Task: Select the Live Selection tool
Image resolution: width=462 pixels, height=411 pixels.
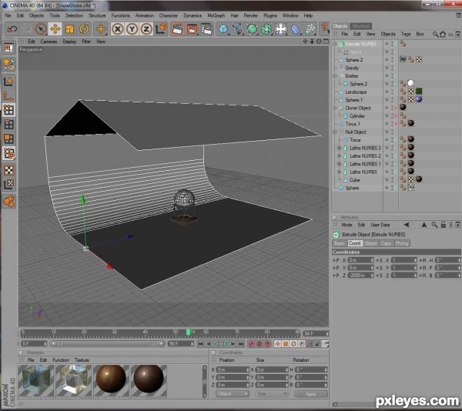Action: pyautogui.click(x=41, y=28)
